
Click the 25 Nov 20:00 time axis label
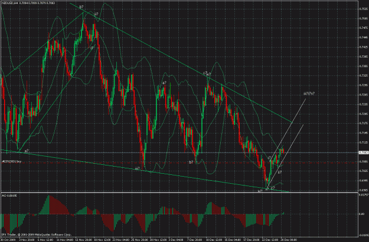coord(140,240)
